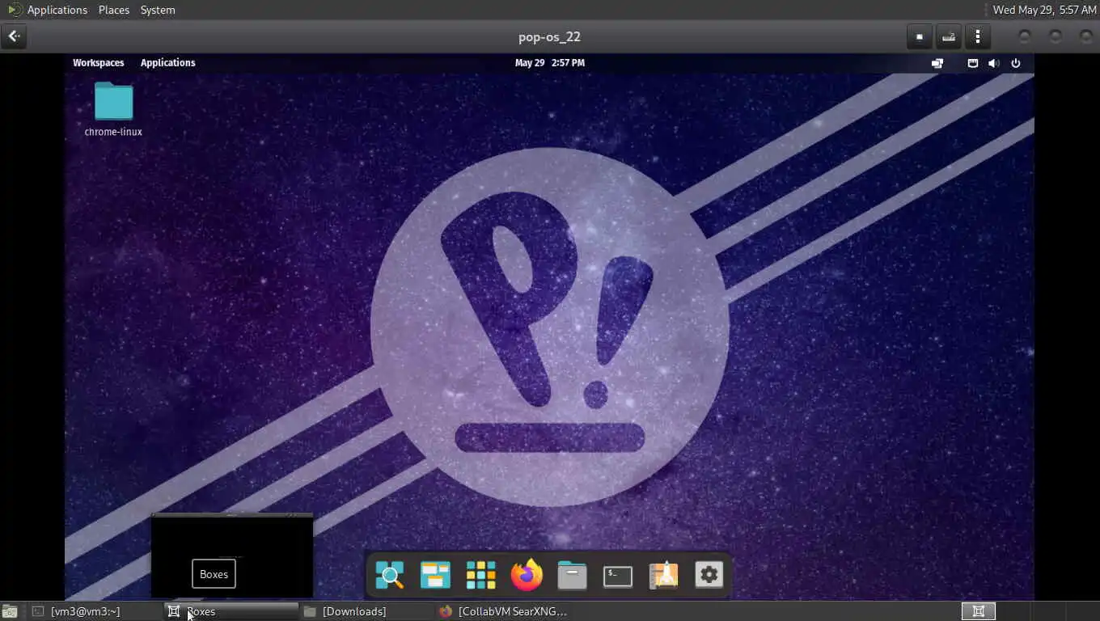This screenshot has height=621, width=1100.
Task: Go back using the Boxes back arrow
Action: point(14,36)
